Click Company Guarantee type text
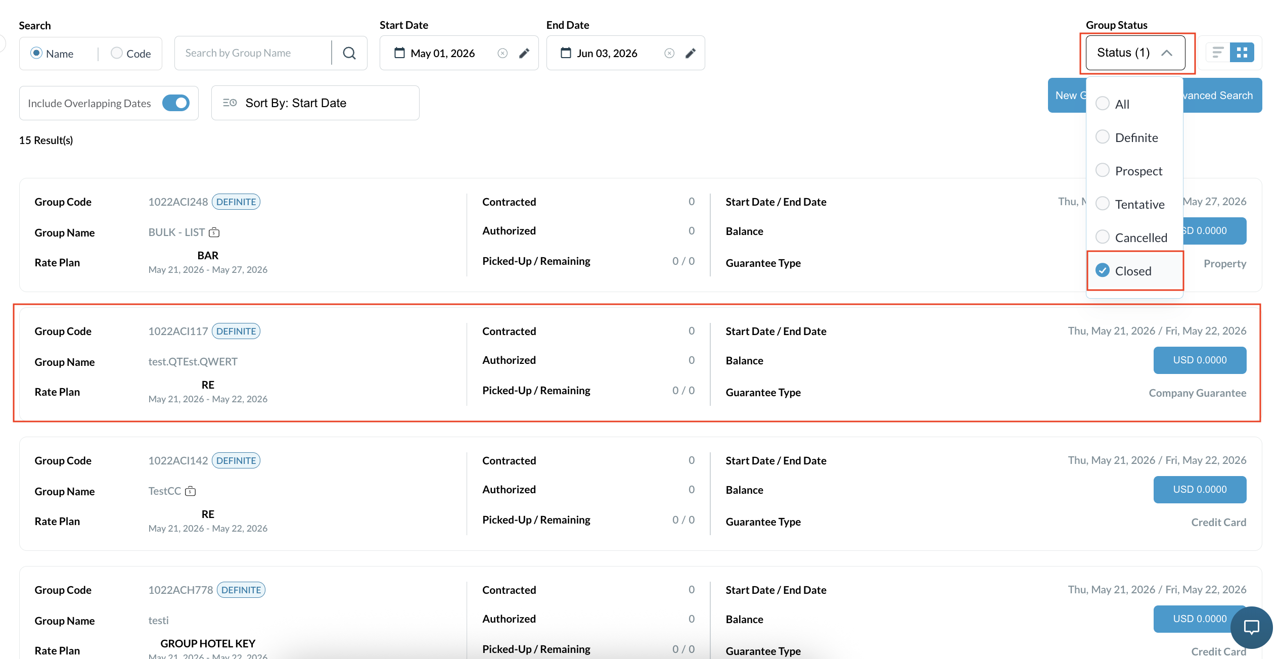The width and height of the screenshot is (1278, 659). 1197,393
